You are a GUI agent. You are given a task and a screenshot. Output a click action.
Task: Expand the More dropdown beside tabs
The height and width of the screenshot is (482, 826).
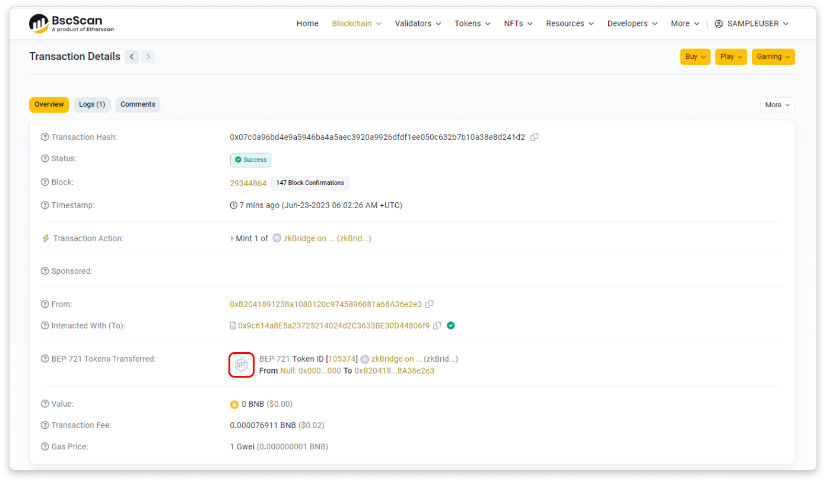coord(777,105)
